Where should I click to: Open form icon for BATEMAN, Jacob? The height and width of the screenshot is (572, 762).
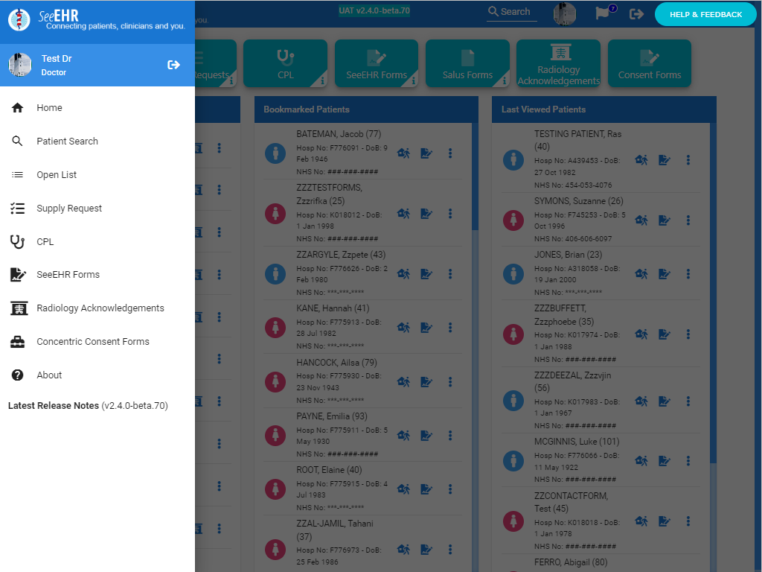(426, 153)
